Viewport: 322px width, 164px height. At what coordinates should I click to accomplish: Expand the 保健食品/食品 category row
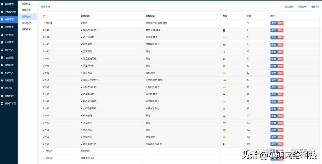pos(44,158)
